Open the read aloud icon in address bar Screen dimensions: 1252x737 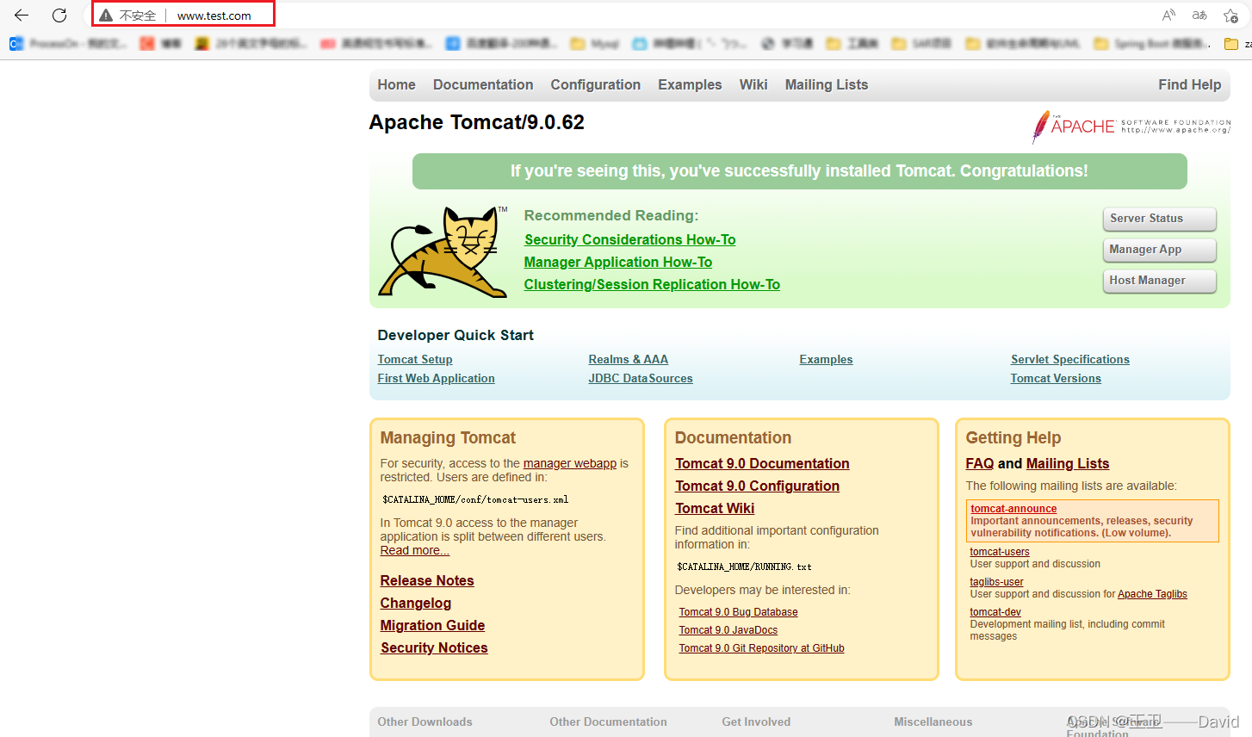(1168, 15)
